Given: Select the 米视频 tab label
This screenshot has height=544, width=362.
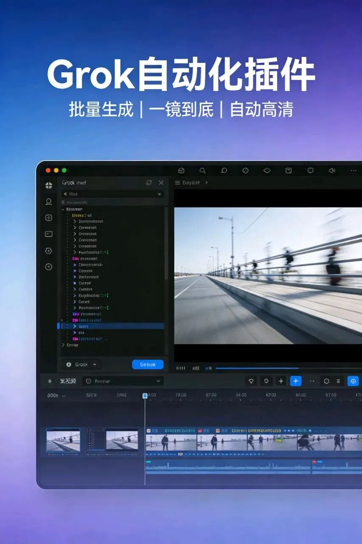Looking at the screenshot, I should 68,381.
